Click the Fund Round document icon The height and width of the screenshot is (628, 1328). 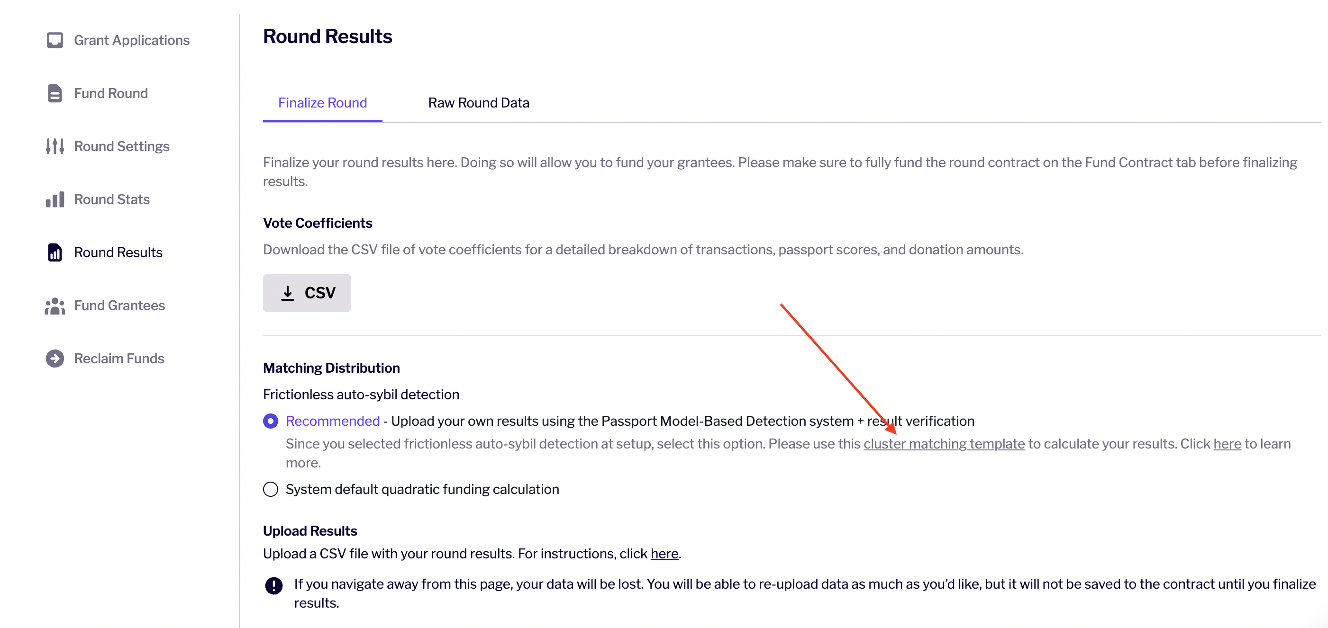(55, 93)
